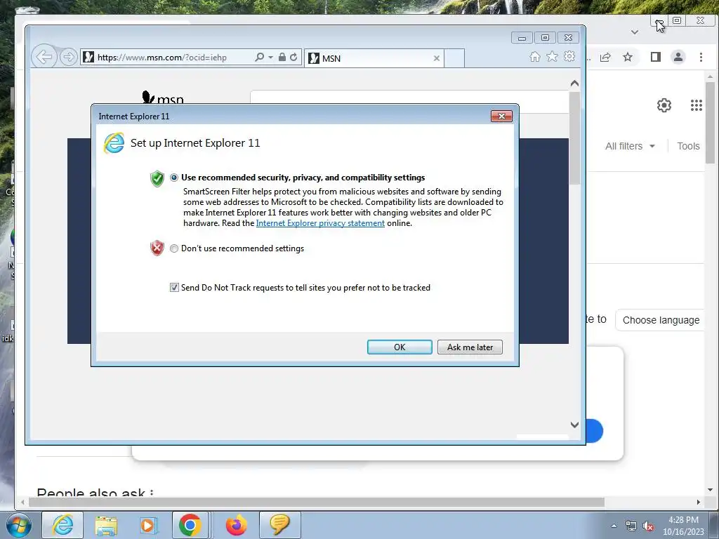The image size is (719, 539).
Task: Open the muted volume icon in tray
Action: click(x=648, y=526)
